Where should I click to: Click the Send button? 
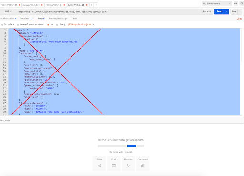(x=219, y=11)
